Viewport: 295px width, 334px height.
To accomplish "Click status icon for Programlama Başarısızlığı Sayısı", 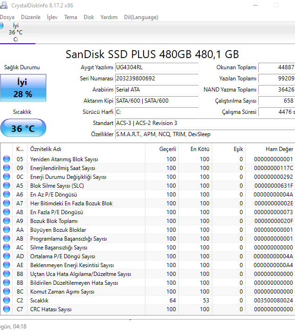I will [x=7, y=239].
